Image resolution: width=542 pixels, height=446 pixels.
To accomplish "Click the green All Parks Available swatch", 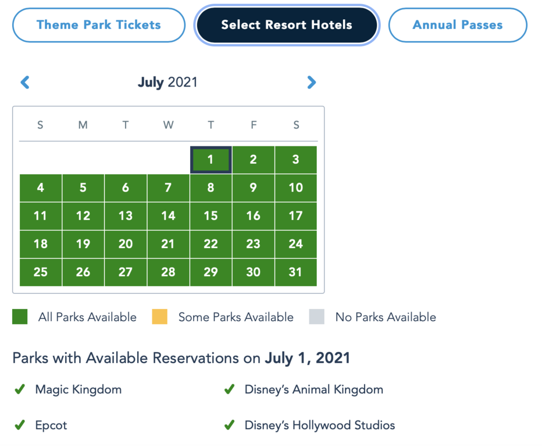I will pos(20,317).
